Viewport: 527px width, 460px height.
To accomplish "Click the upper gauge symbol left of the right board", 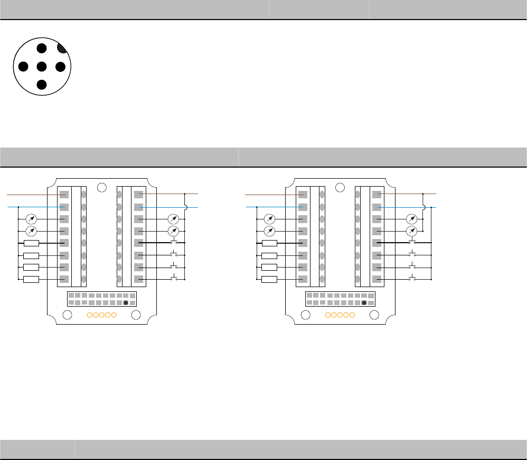I will tap(269, 219).
